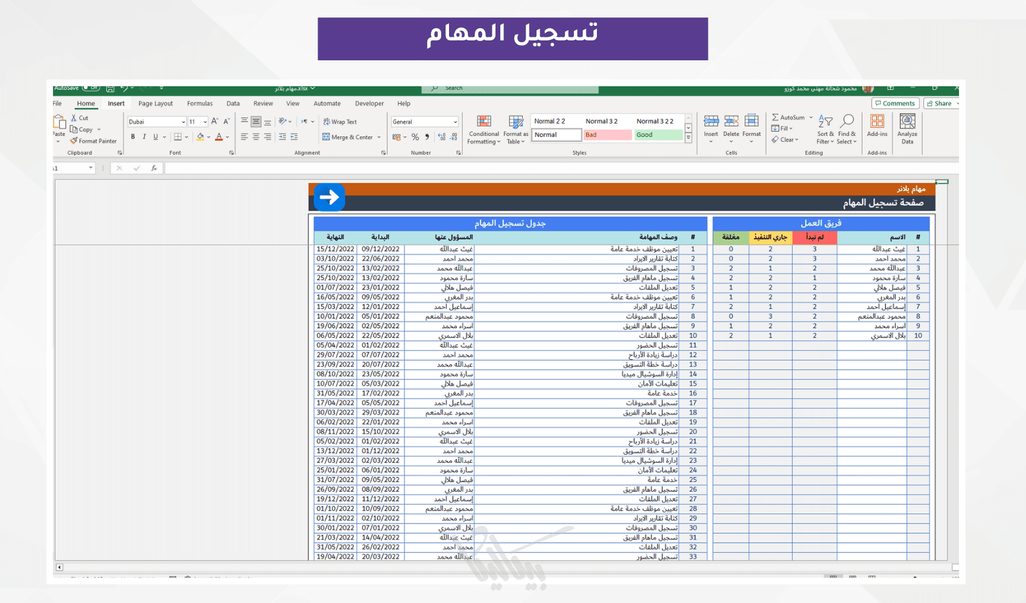Click the Decrease Indent icon

(282, 137)
